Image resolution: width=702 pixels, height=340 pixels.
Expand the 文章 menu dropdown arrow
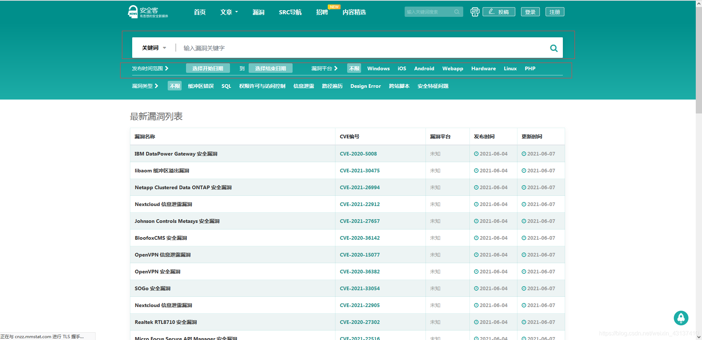(x=237, y=12)
